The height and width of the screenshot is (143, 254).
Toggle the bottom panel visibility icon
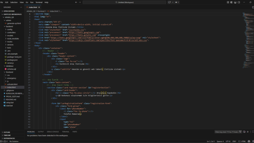[x=235, y=2]
